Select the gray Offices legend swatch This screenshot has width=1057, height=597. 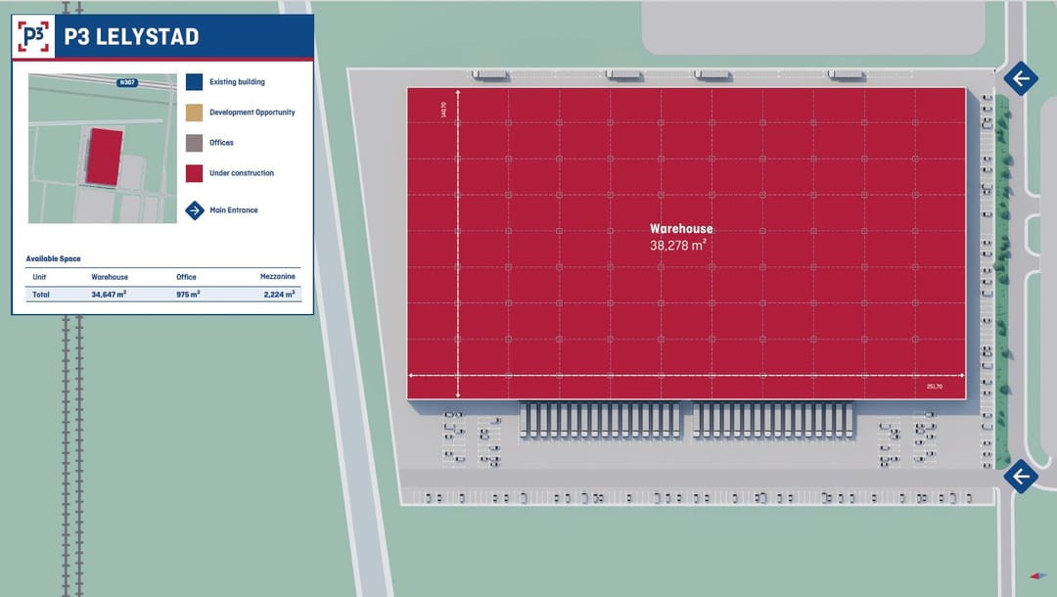click(195, 143)
